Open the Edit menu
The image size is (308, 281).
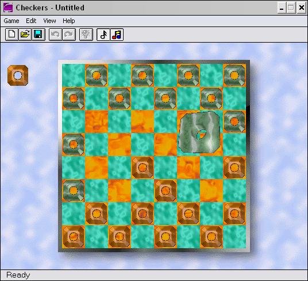(x=31, y=21)
